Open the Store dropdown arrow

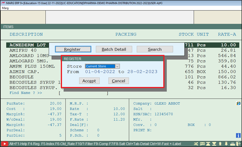pyautogui.click(x=118, y=66)
